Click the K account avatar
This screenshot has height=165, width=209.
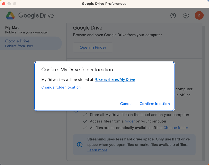click(x=199, y=15)
